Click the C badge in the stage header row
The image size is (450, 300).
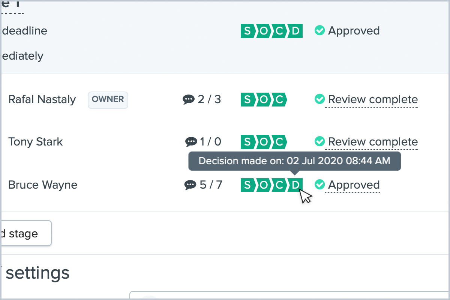tap(280, 31)
